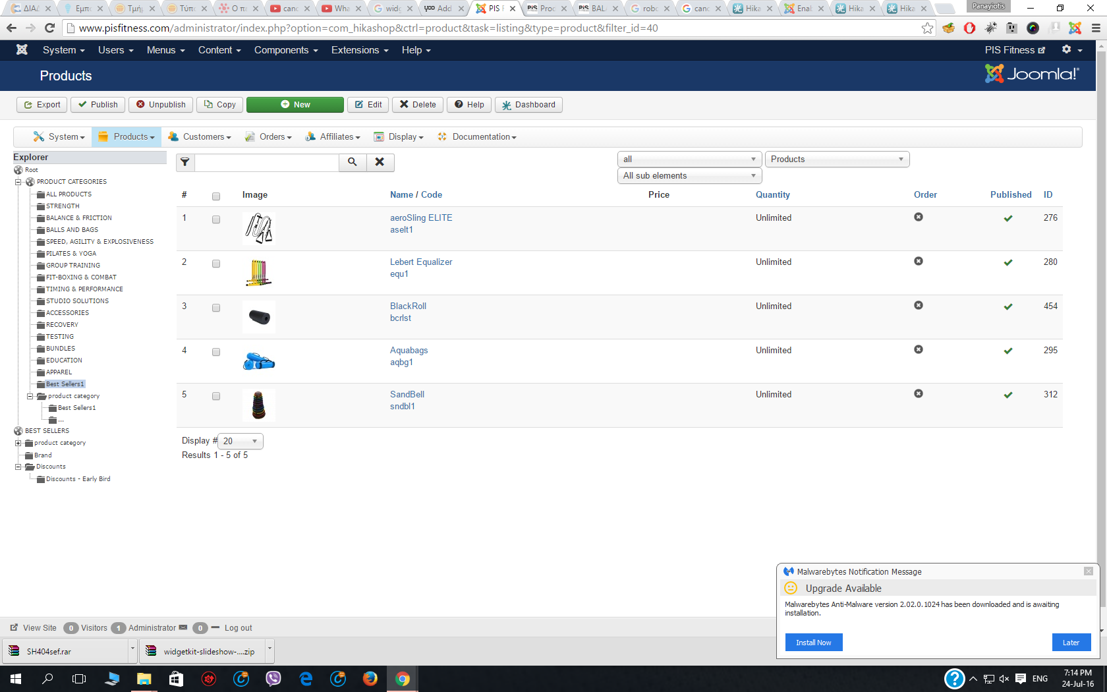The width and height of the screenshot is (1107, 692).
Task: Open HikaShop Orders menu
Action: point(268,137)
